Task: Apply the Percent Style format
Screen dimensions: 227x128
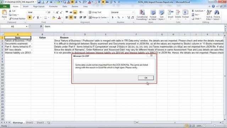Action: (x=119, y=17)
